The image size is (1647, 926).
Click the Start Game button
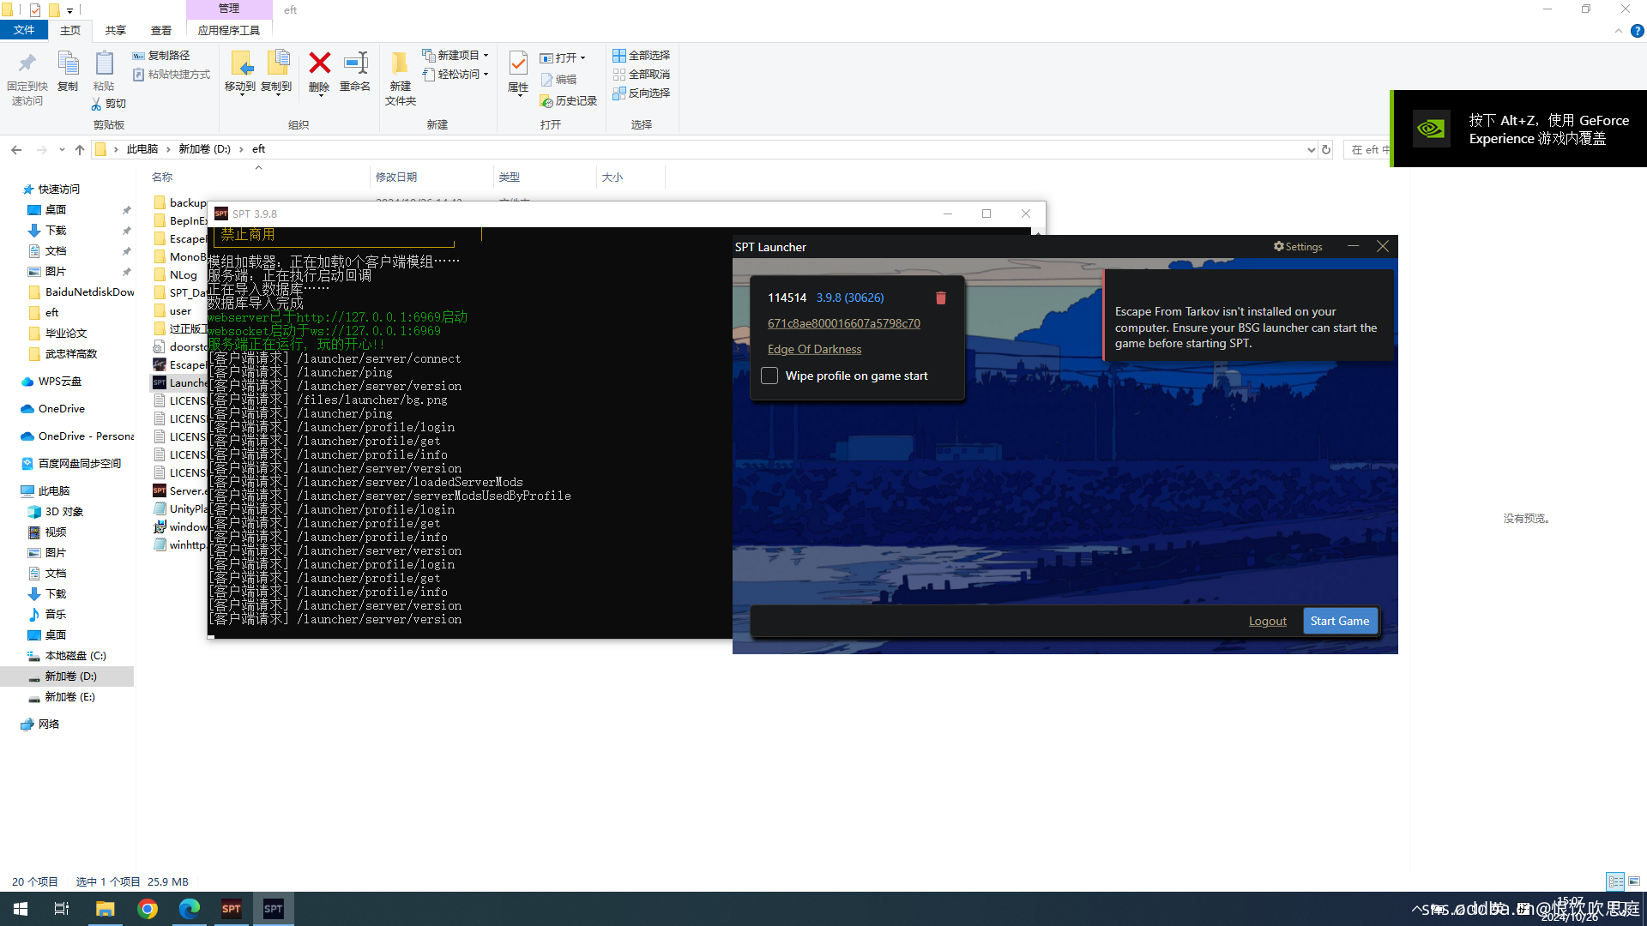click(x=1340, y=621)
